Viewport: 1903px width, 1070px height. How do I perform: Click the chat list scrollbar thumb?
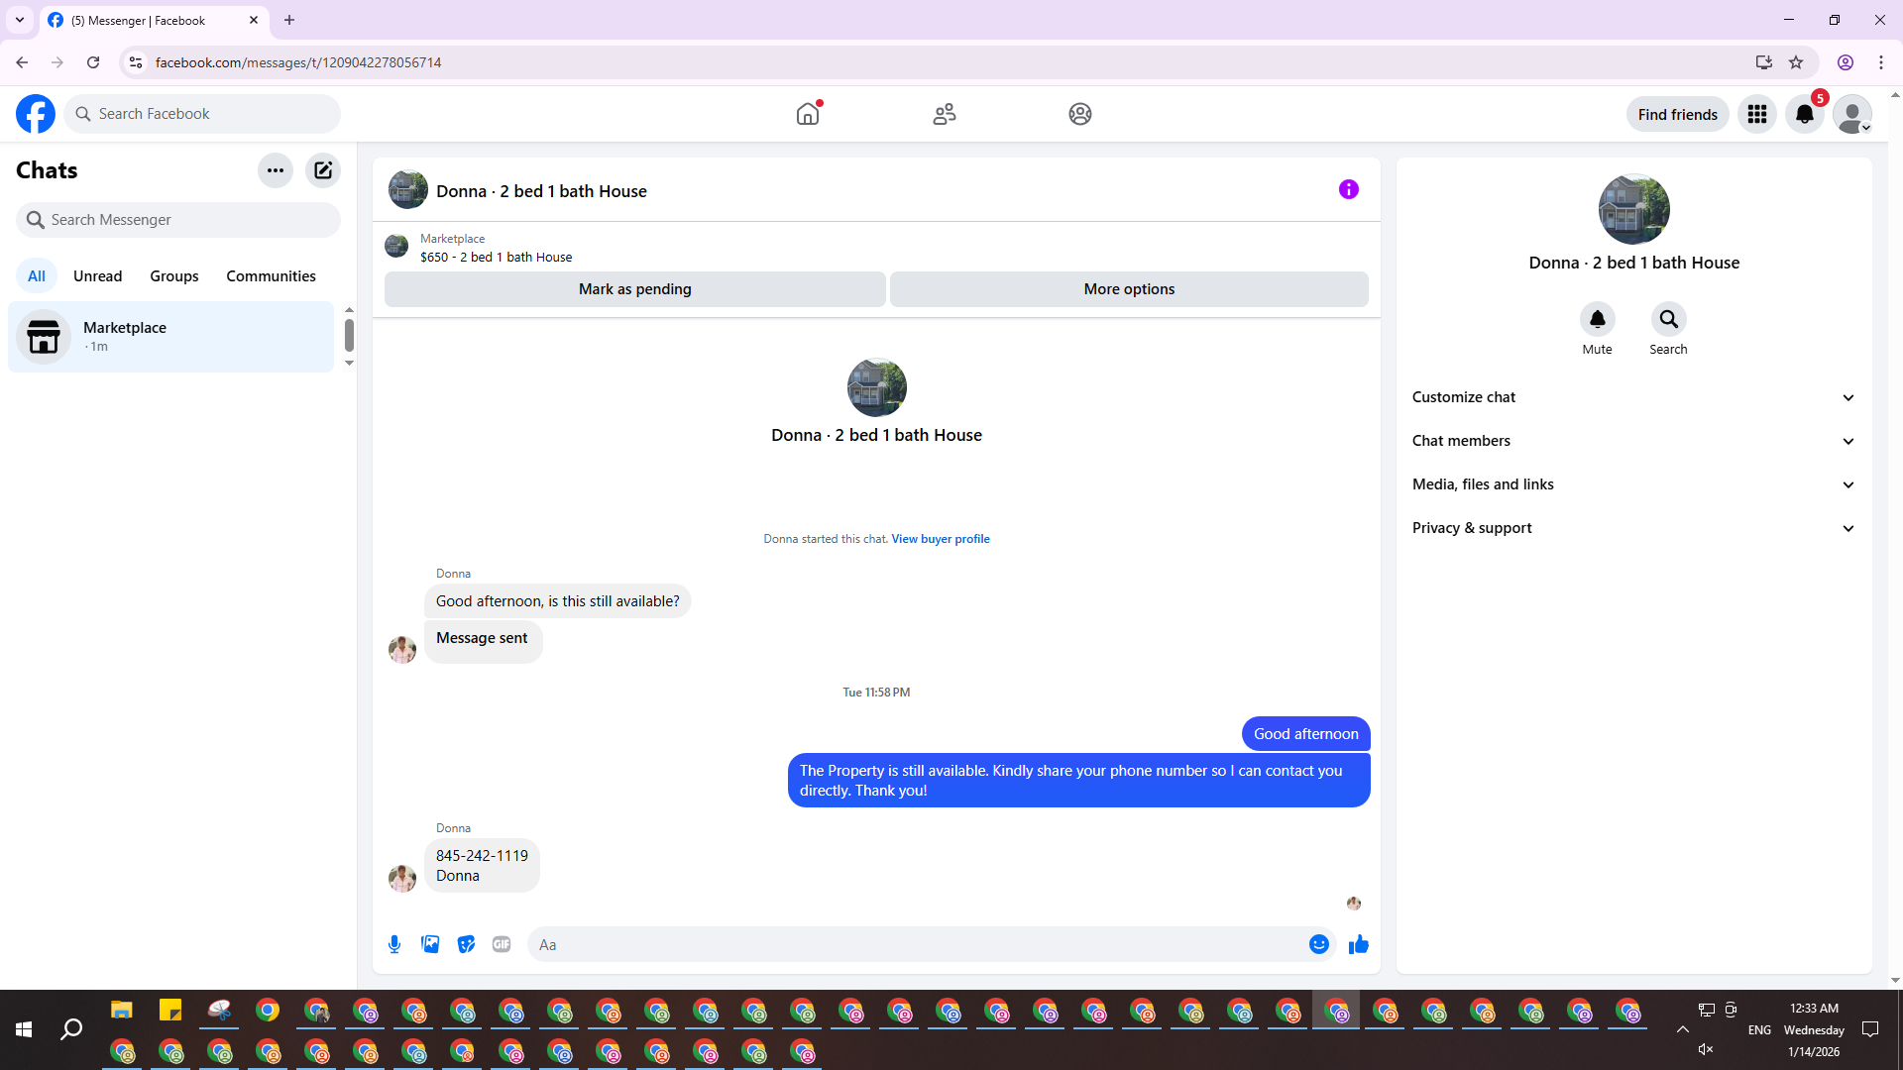349,335
